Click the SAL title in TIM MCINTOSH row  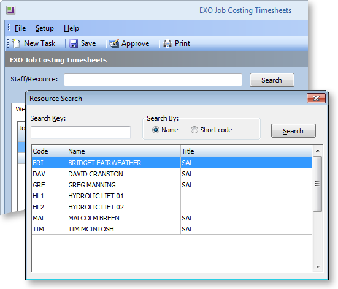pos(187,229)
